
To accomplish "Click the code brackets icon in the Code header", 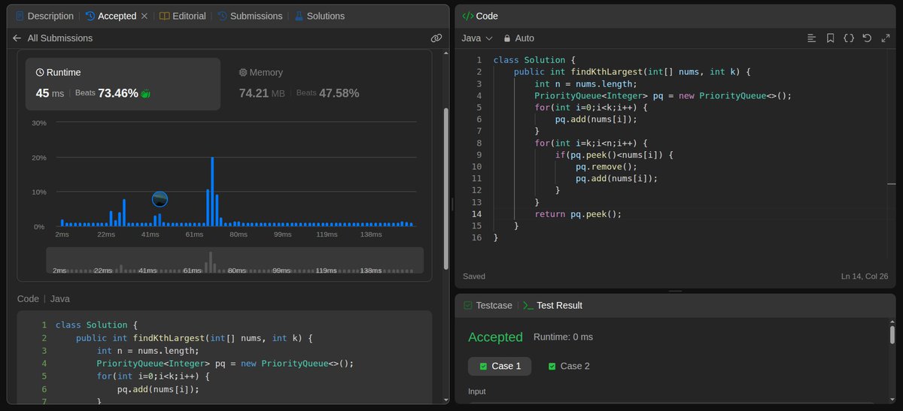I will 467,16.
